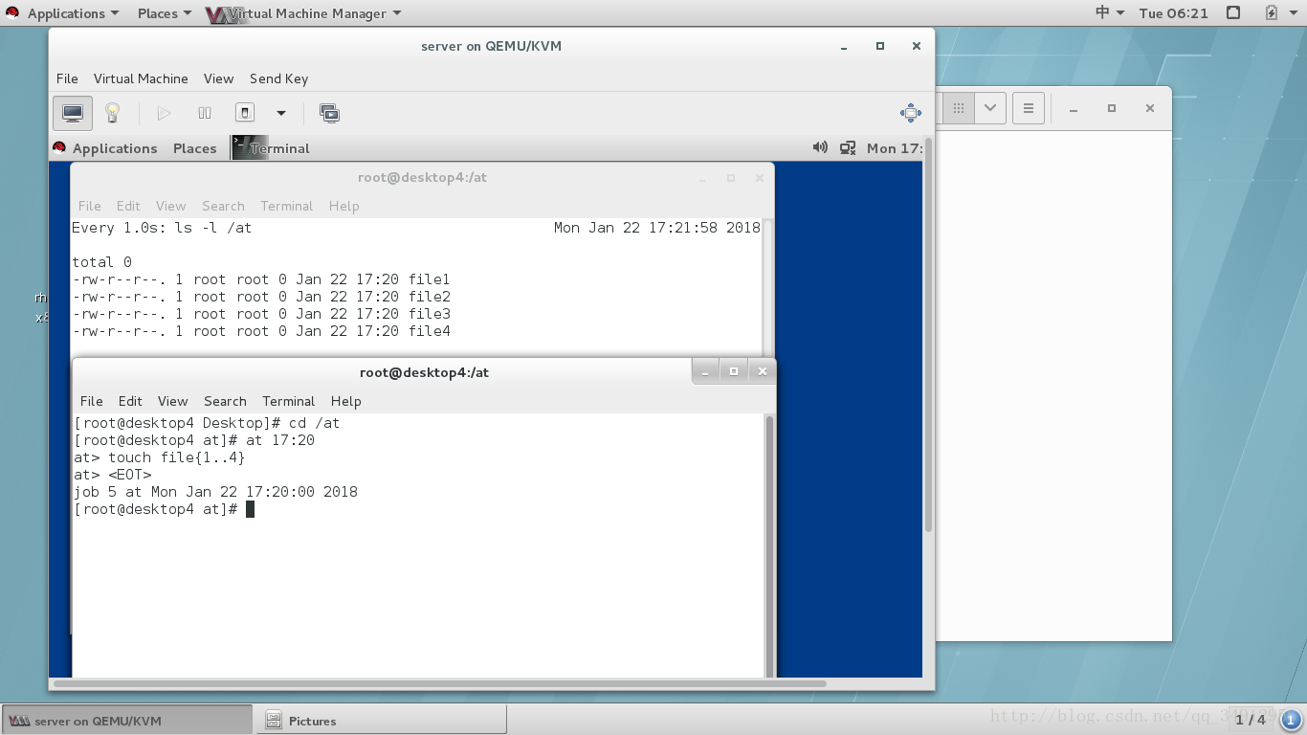Toggle grid view in Pictures window
Screen dimensions: 1307x735
pos(958,108)
